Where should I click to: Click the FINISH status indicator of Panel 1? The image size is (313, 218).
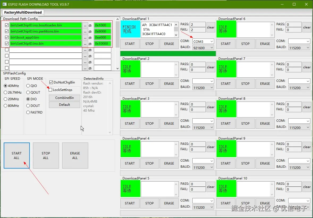pos(130,30)
